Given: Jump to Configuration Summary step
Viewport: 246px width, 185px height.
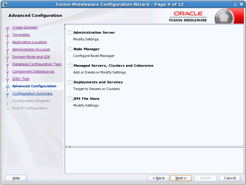Looking at the screenshot, I should click(32, 93).
